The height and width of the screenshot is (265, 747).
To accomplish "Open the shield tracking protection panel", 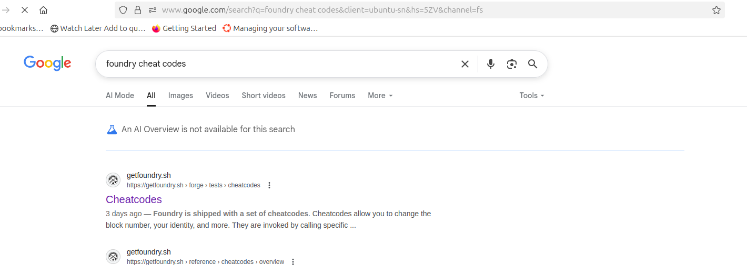I will pyautogui.click(x=123, y=10).
